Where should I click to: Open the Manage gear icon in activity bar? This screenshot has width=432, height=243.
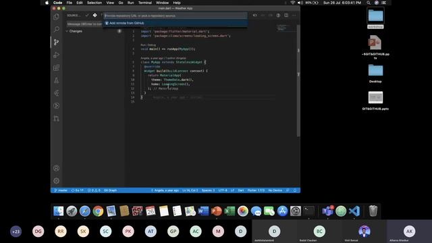[56, 181]
